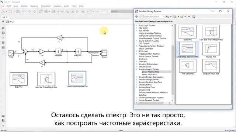Viewport: 236px width, 132px height.
Task: Click the Stop simulation button
Action: click(83, 11)
